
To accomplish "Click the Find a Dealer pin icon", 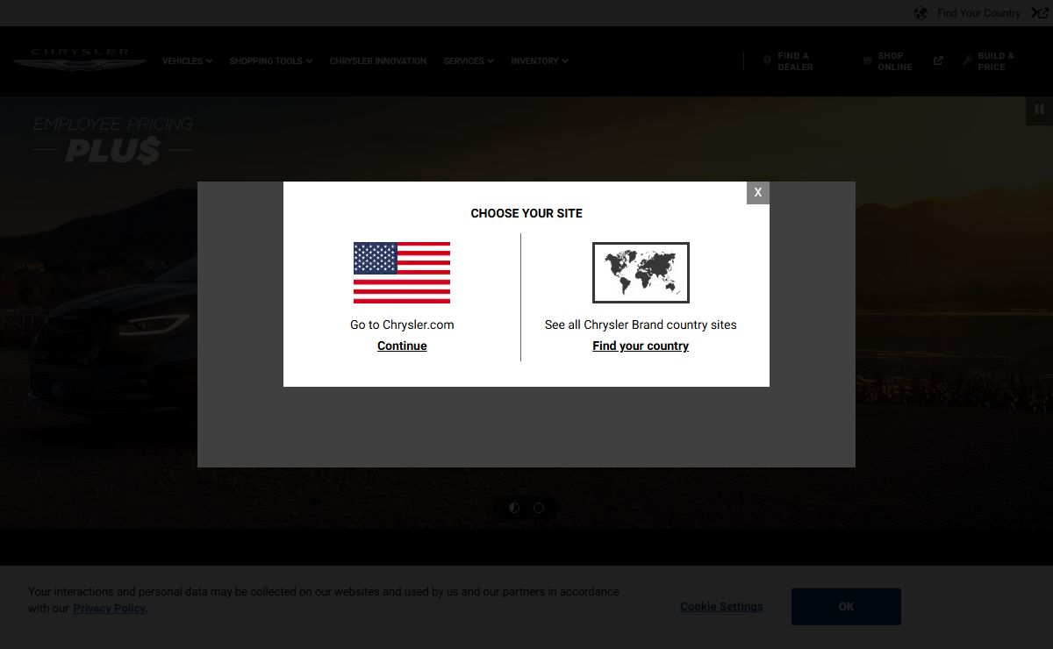I will tap(767, 61).
